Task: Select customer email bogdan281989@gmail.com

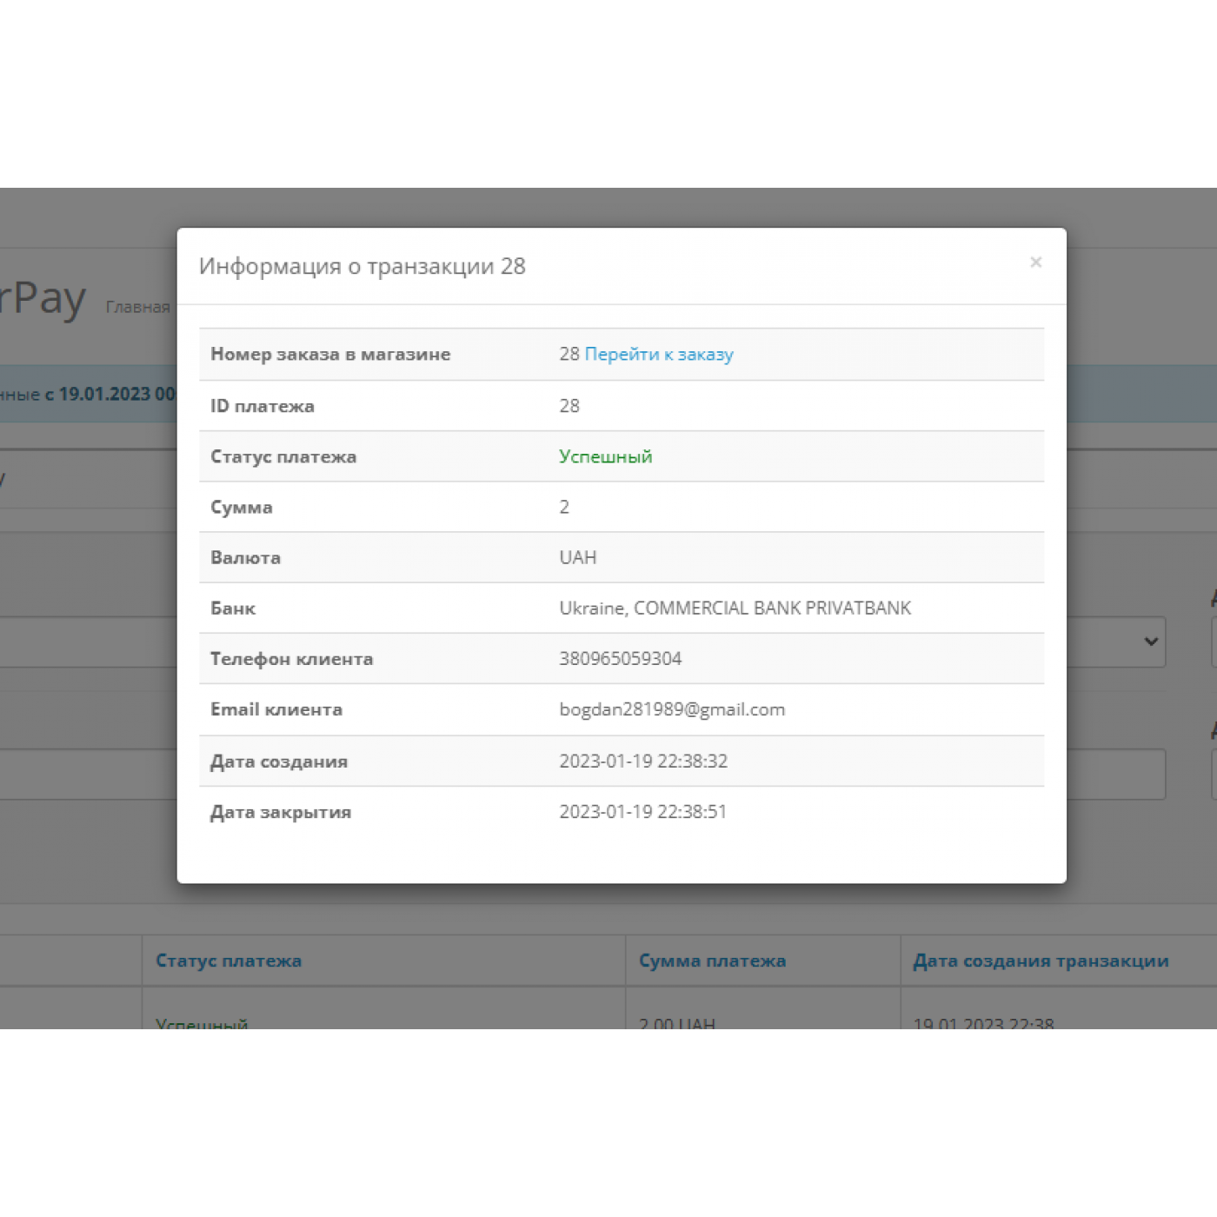Action: coord(672,709)
